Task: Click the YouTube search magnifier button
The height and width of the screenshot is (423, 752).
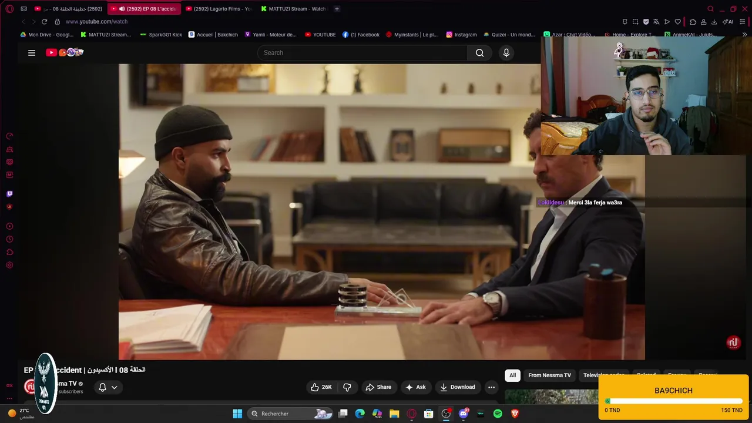Action: [x=480, y=53]
